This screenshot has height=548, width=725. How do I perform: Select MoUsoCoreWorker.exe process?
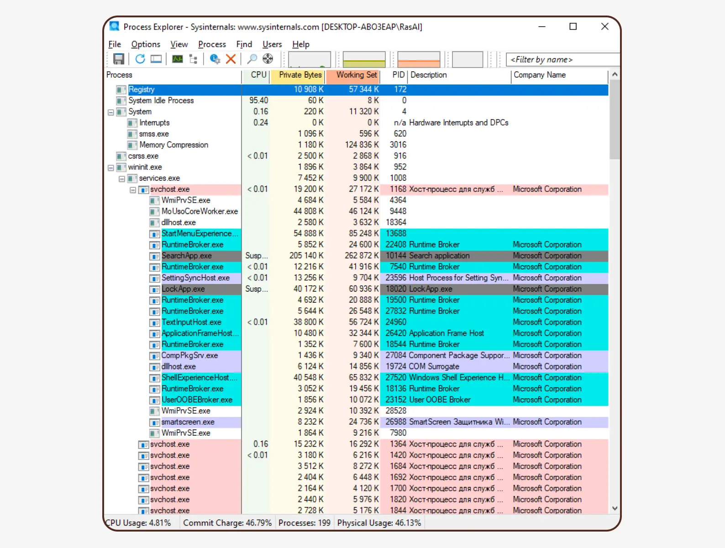pos(357,211)
